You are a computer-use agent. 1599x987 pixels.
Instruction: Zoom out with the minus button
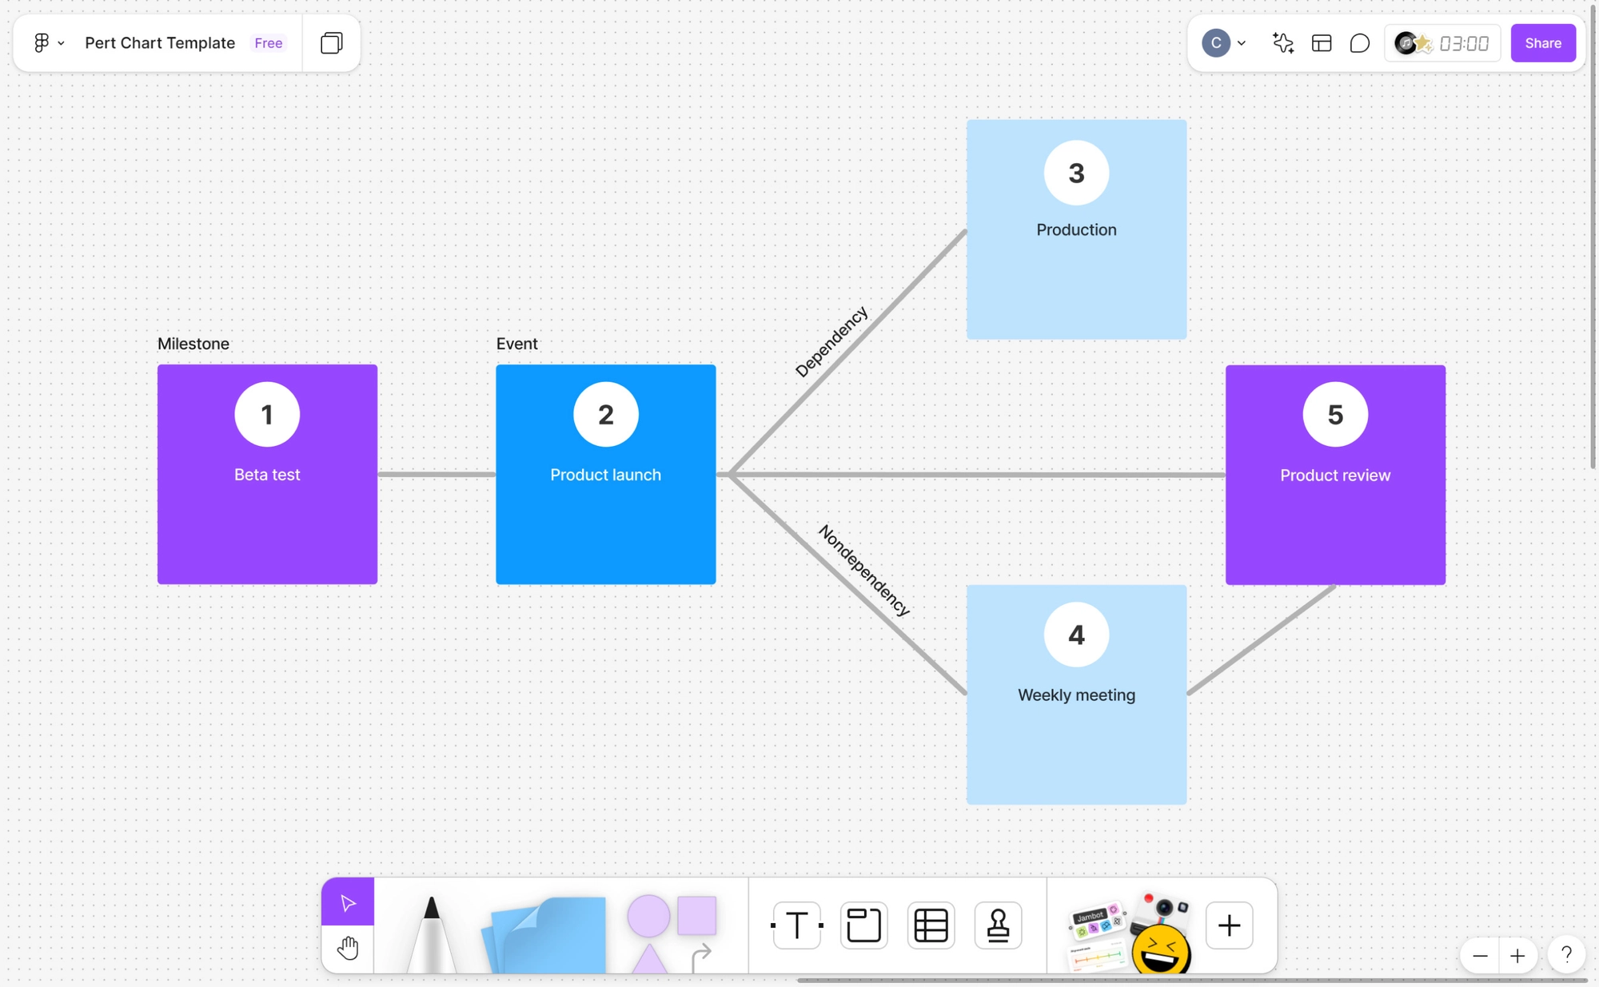[1481, 956]
